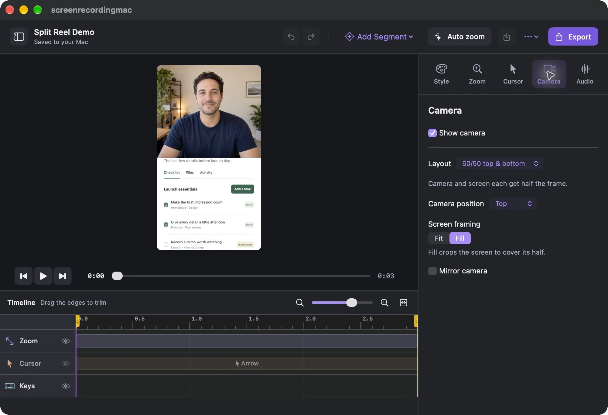Toggle the sidebar panel icon
The height and width of the screenshot is (415, 608).
click(19, 36)
